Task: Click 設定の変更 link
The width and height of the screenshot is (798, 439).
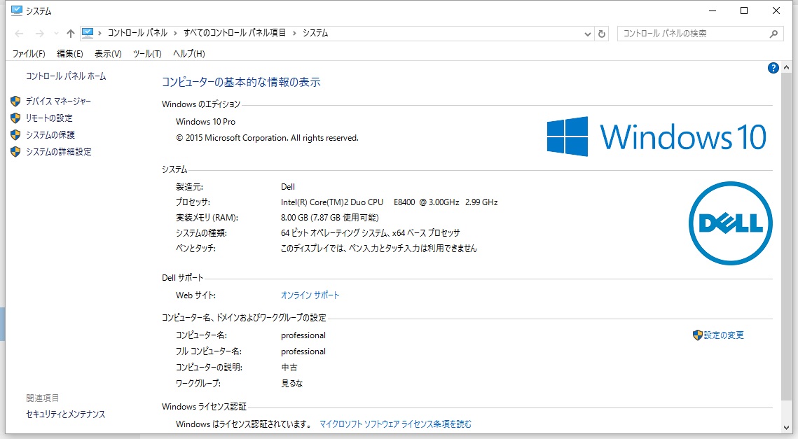Action: coord(724,335)
